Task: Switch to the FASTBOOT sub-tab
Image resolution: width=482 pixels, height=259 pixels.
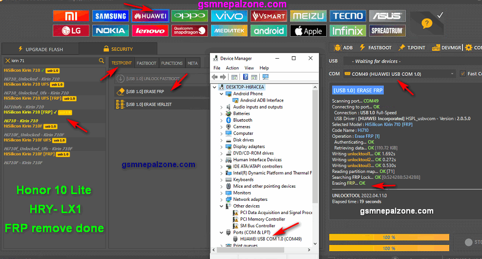Action: pos(147,63)
